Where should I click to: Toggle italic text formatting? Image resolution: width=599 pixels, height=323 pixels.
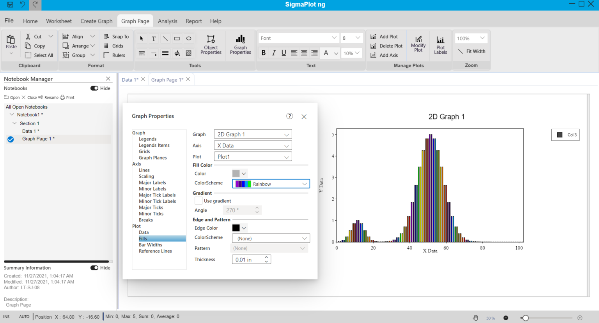273,52
